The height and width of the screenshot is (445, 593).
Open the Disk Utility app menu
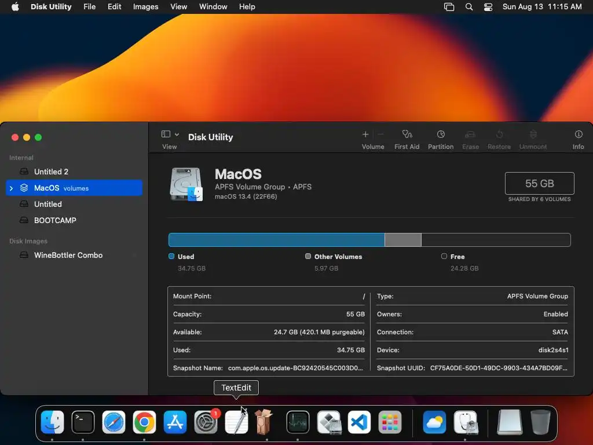(x=51, y=7)
